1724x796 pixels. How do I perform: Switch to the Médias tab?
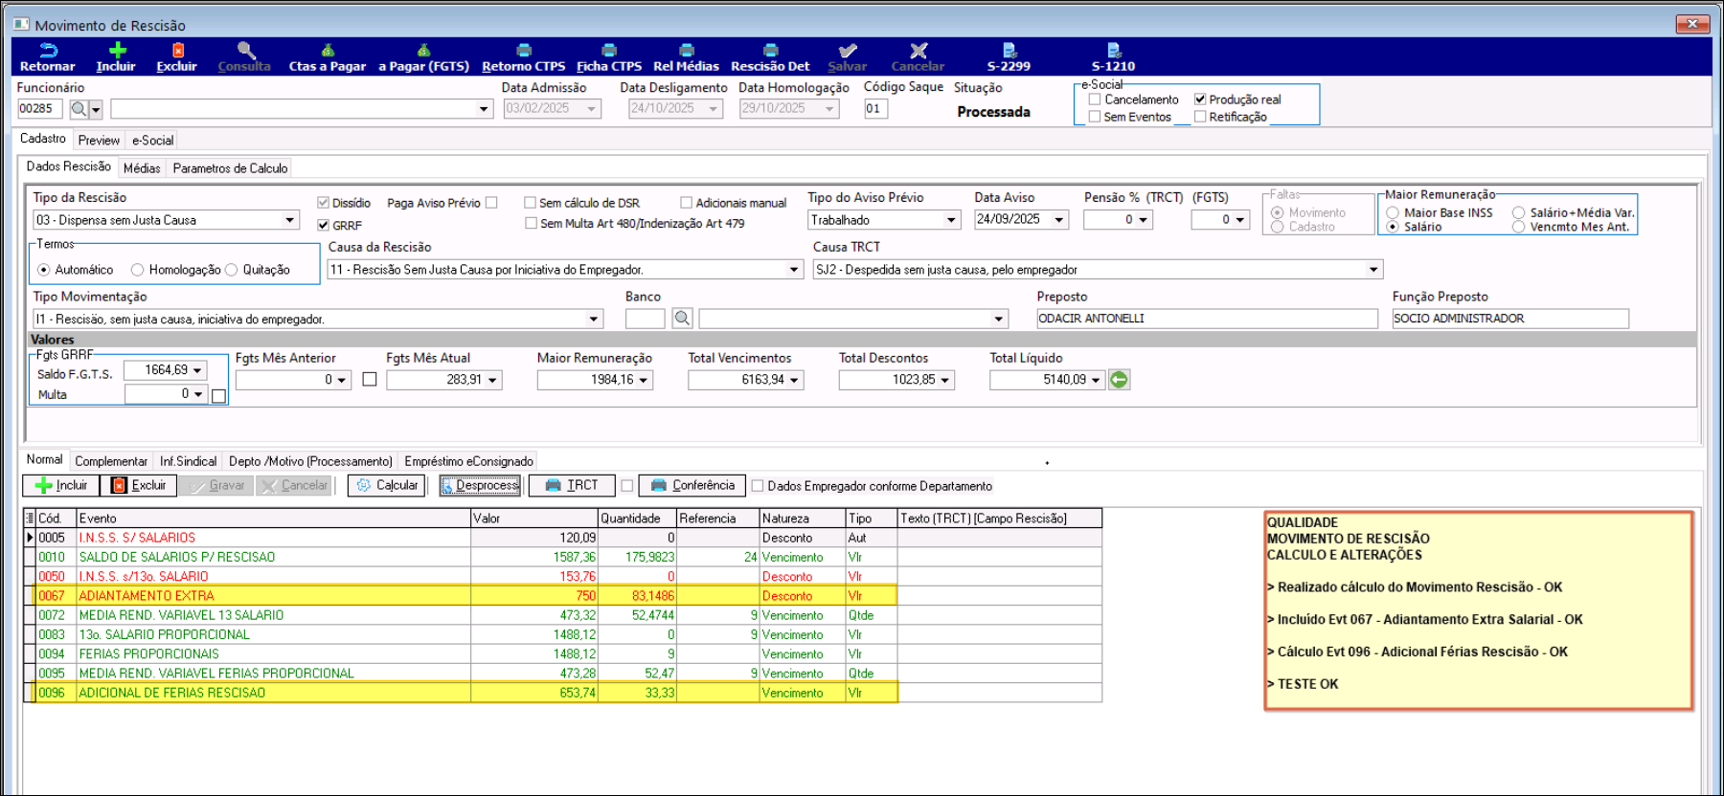(x=142, y=168)
